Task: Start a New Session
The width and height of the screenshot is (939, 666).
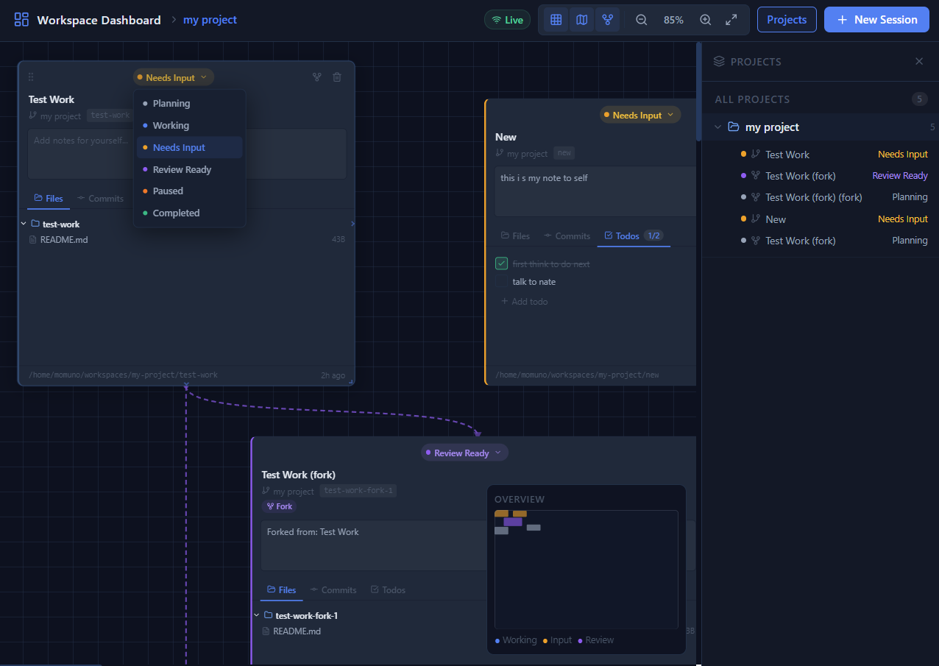Action: 876,20
